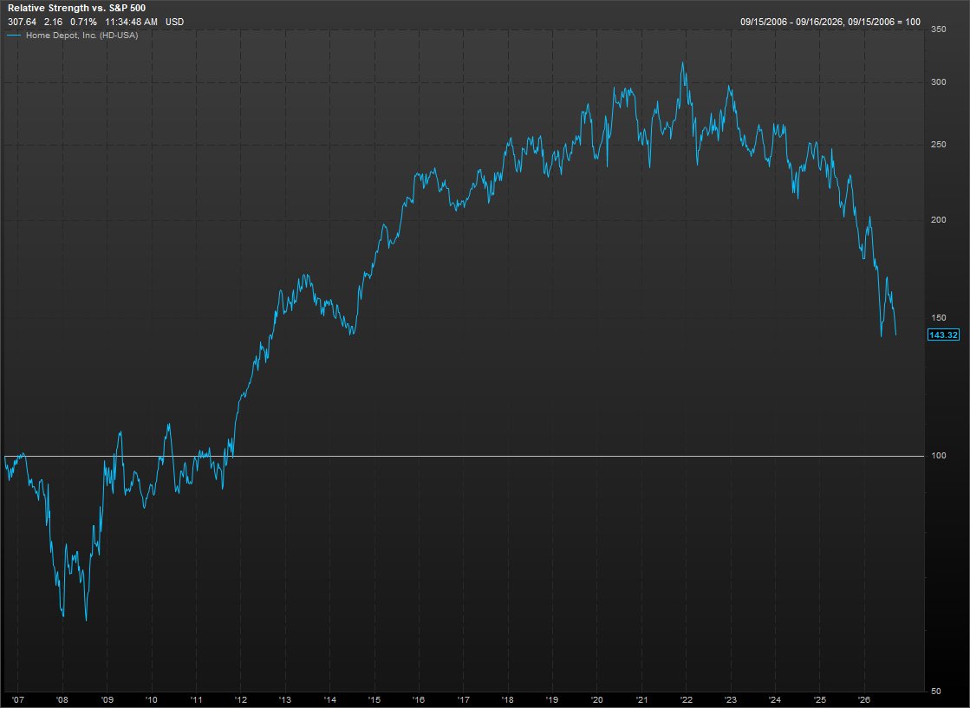Click the '12 x-axis year label

pyautogui.click(x=240, y=700)
